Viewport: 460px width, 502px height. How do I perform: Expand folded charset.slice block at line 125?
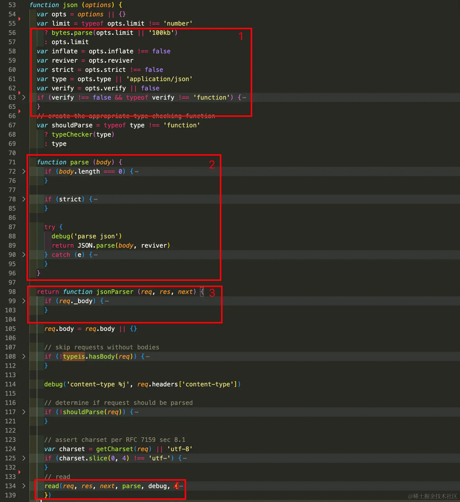click(24, 458)
